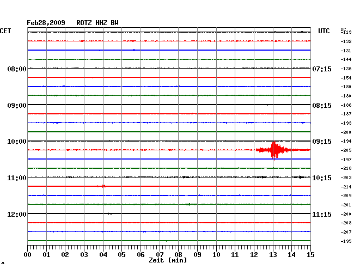Click the DC value -132

[x=346, y=41]
